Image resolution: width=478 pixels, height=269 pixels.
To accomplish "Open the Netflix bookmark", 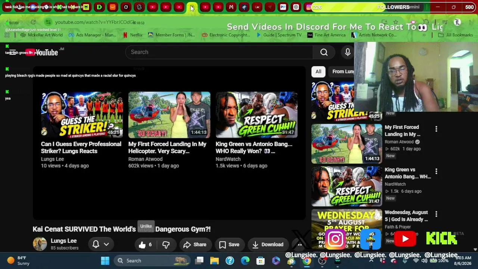I will point(133,35).
